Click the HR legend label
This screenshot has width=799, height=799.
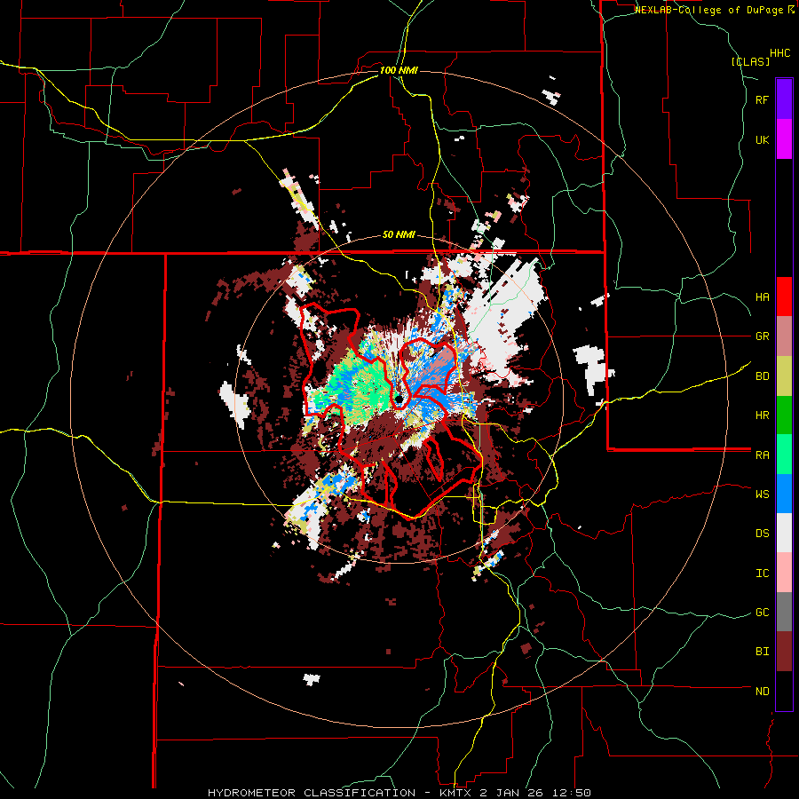762,415
